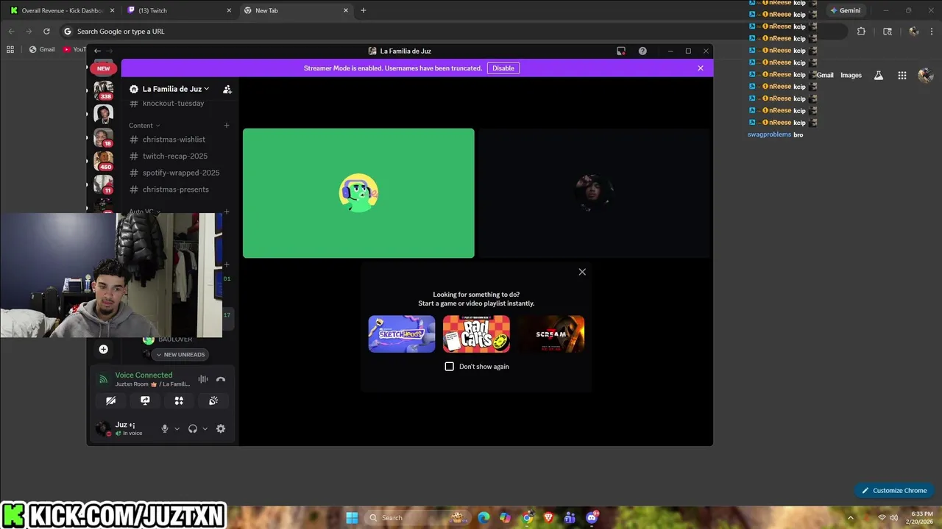
Task: Open Chrome extensions puzzle icon
Action: [x=861, y=32]
